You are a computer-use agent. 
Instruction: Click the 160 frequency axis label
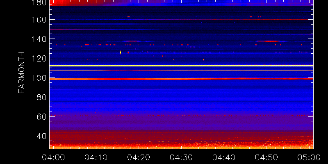point(40,19)
